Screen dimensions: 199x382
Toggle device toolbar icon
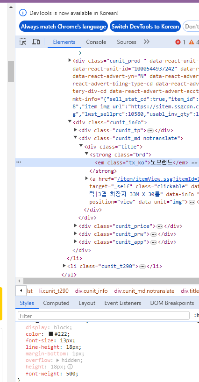(x=36, y=42)
